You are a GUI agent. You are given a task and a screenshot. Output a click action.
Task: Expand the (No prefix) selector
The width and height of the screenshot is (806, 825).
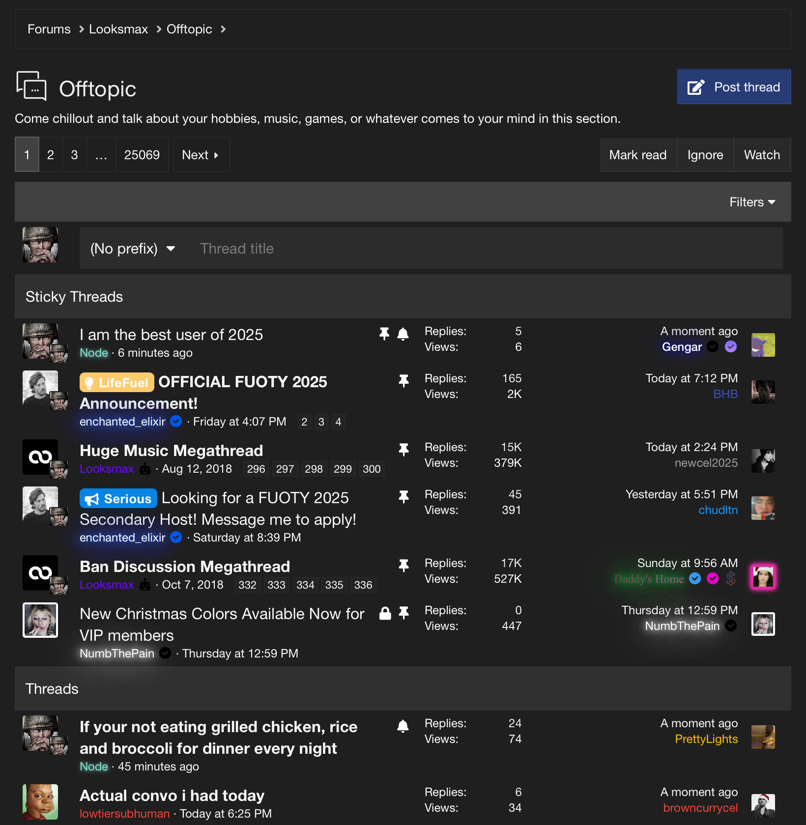133,249
